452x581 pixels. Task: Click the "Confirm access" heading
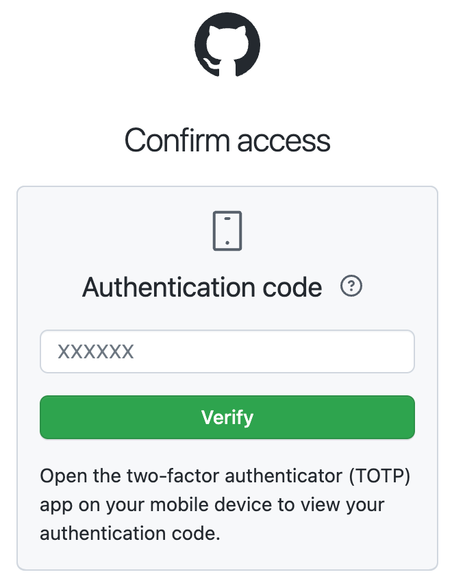pyautogui.click(x=227, y=140)
